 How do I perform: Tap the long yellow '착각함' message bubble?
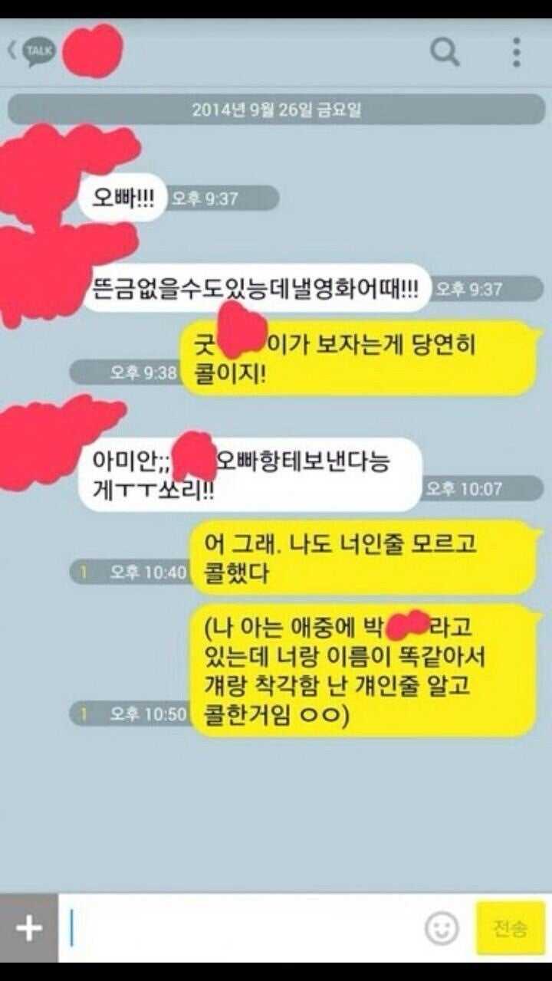click(365, 671)
